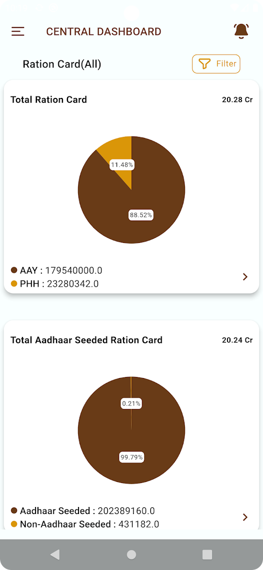Open the Filter button

(216, 64)
